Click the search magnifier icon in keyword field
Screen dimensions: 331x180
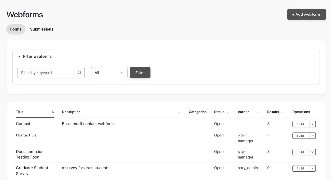[x=80, y=73]
